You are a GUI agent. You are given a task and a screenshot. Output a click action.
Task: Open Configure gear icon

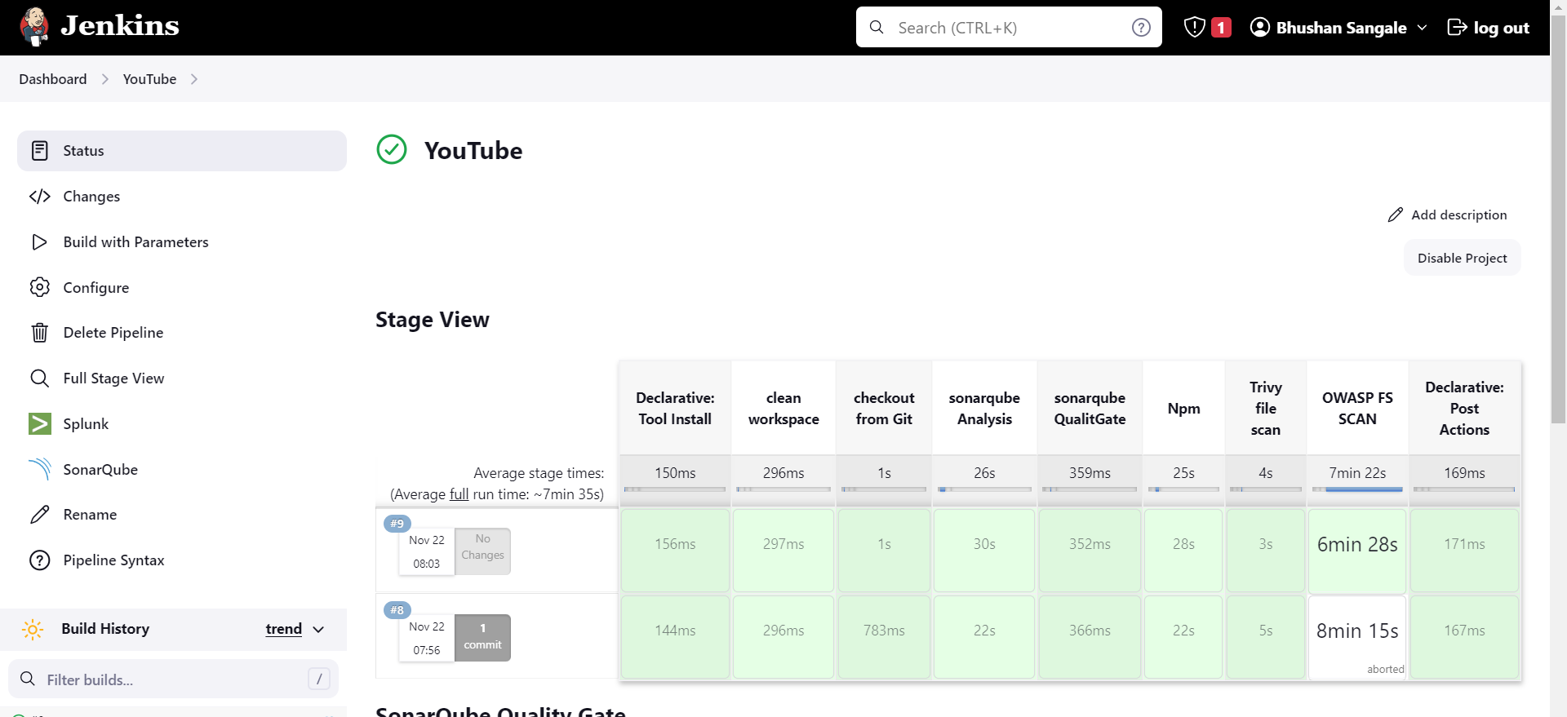click(x=39, y=287)
